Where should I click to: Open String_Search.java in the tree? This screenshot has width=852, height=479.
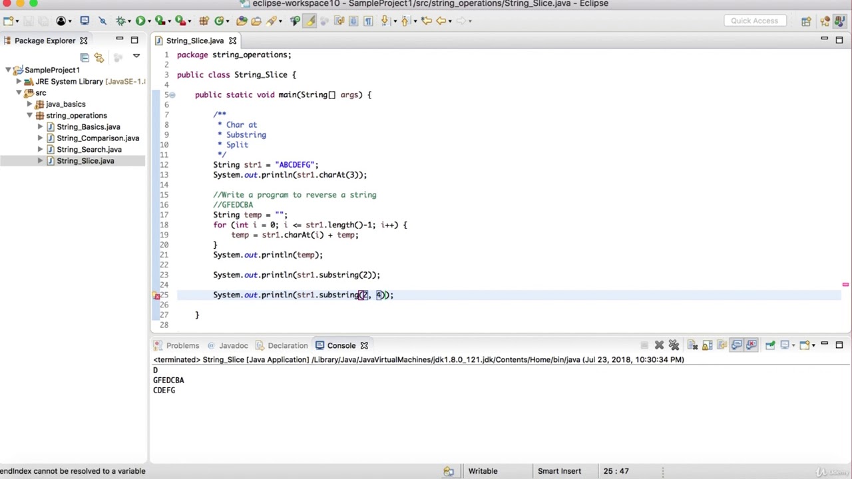click(89, 149)
